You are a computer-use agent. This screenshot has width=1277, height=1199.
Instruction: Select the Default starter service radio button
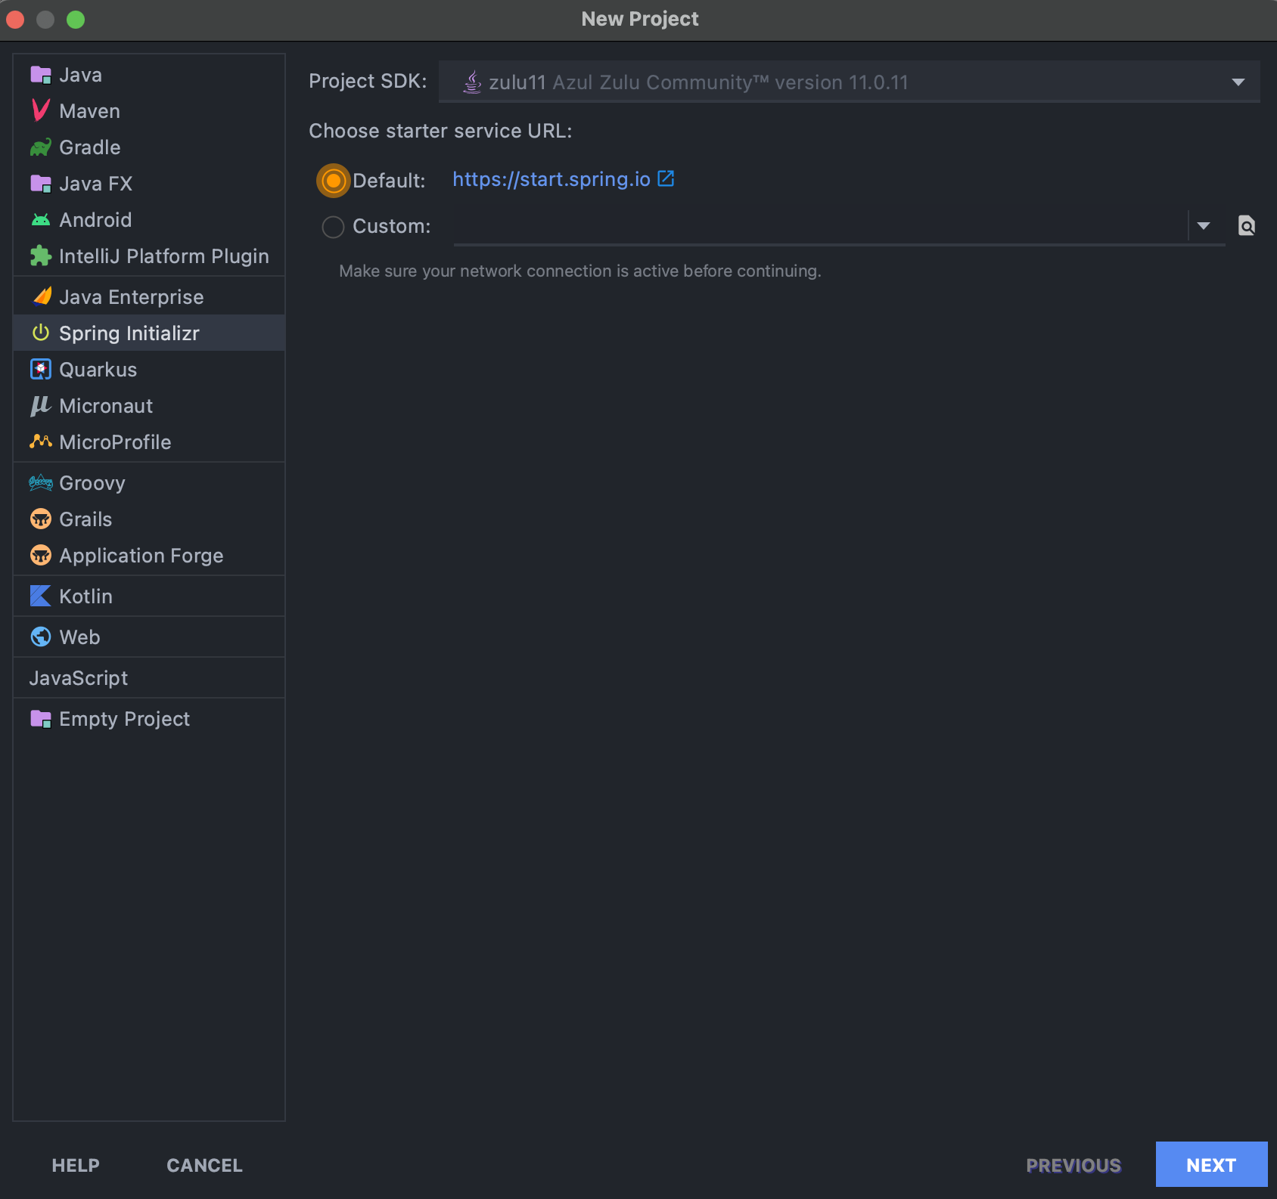click(x=333, y=181)
